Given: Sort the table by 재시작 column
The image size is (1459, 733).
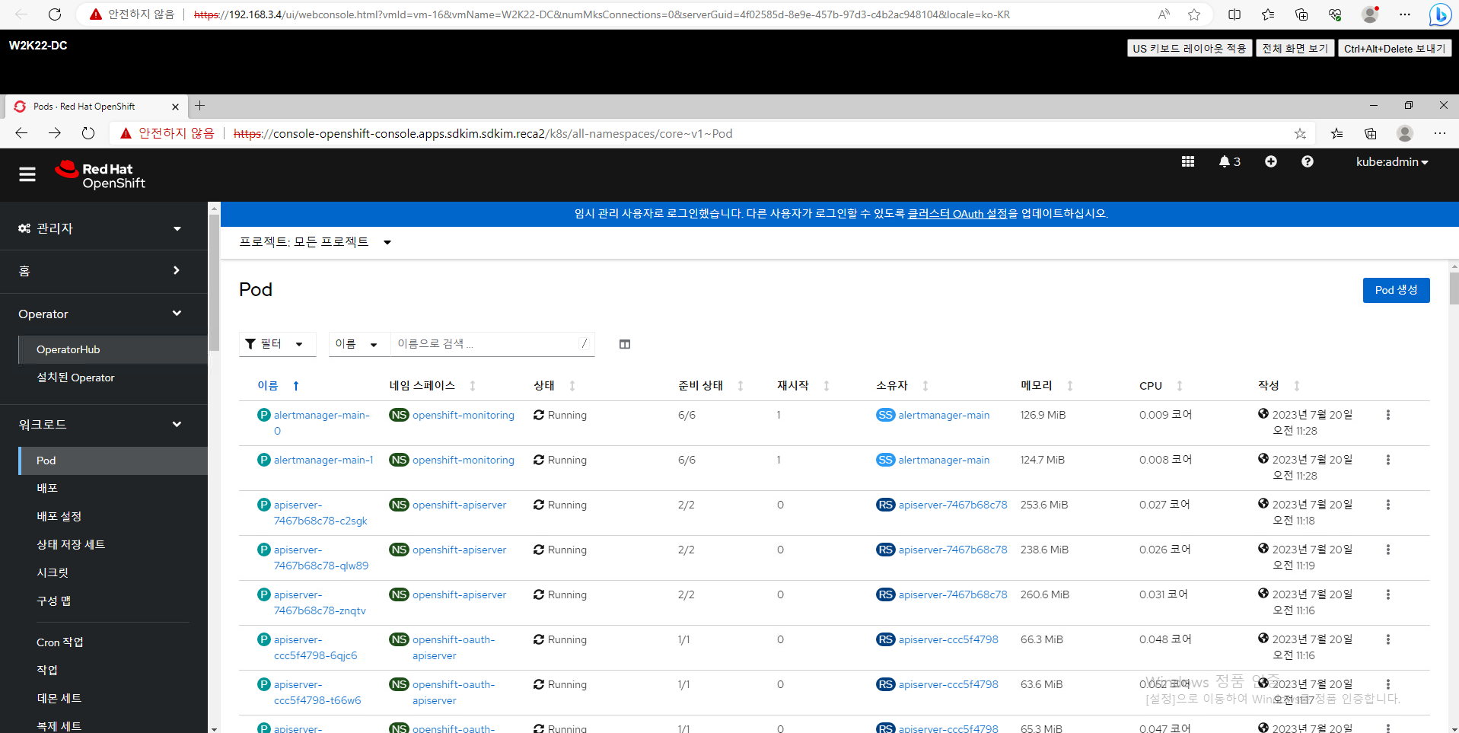Looking at the screenshot, I should [803, 386].
